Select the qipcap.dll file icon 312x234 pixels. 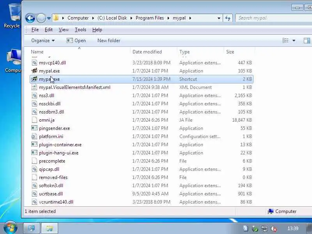pyautogui.click(x=34, y=169)
